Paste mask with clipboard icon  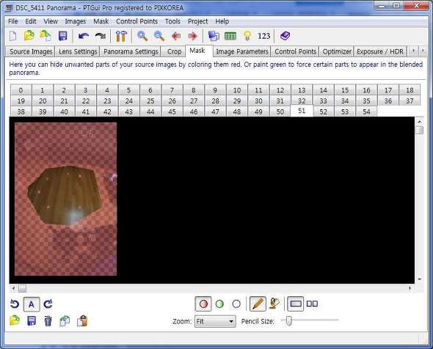coord(82,321)
